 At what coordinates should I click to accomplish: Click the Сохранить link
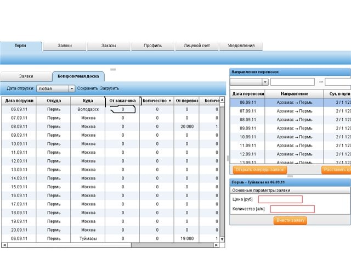(x=87, y=88)
